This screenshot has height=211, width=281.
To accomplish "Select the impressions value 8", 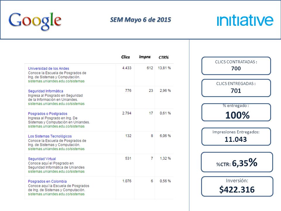I will click(152, 136).
